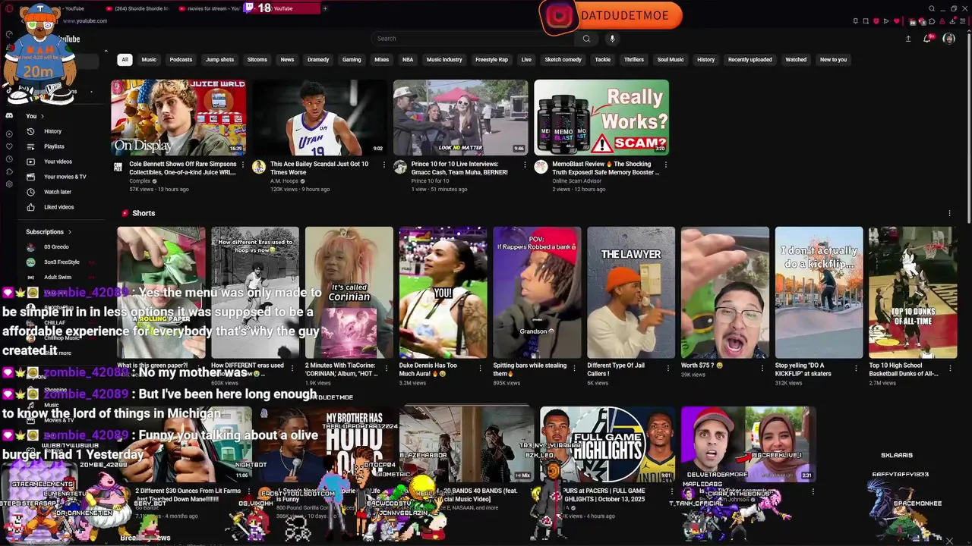
Task: Play Cole Bennett Simpsons video thumbnail
Action: click(x=178, y=118)
